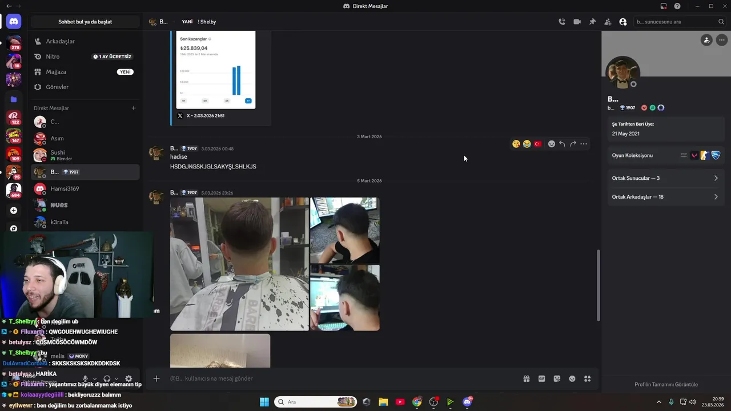Open the profile avatar in right panel
Image resolution: width=731 pixels, height=411 pixels.
tap(622, 73)
